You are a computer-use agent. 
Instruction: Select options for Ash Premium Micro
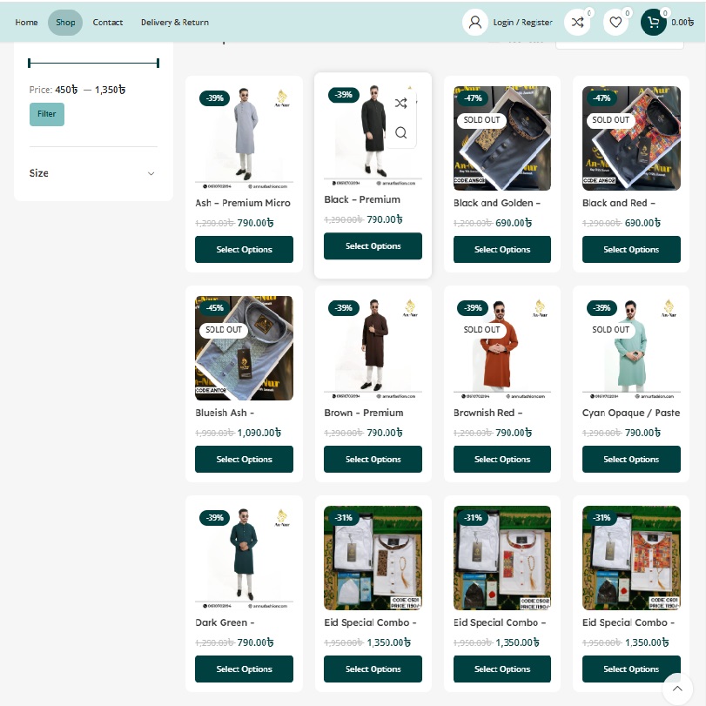pos(244,250)
